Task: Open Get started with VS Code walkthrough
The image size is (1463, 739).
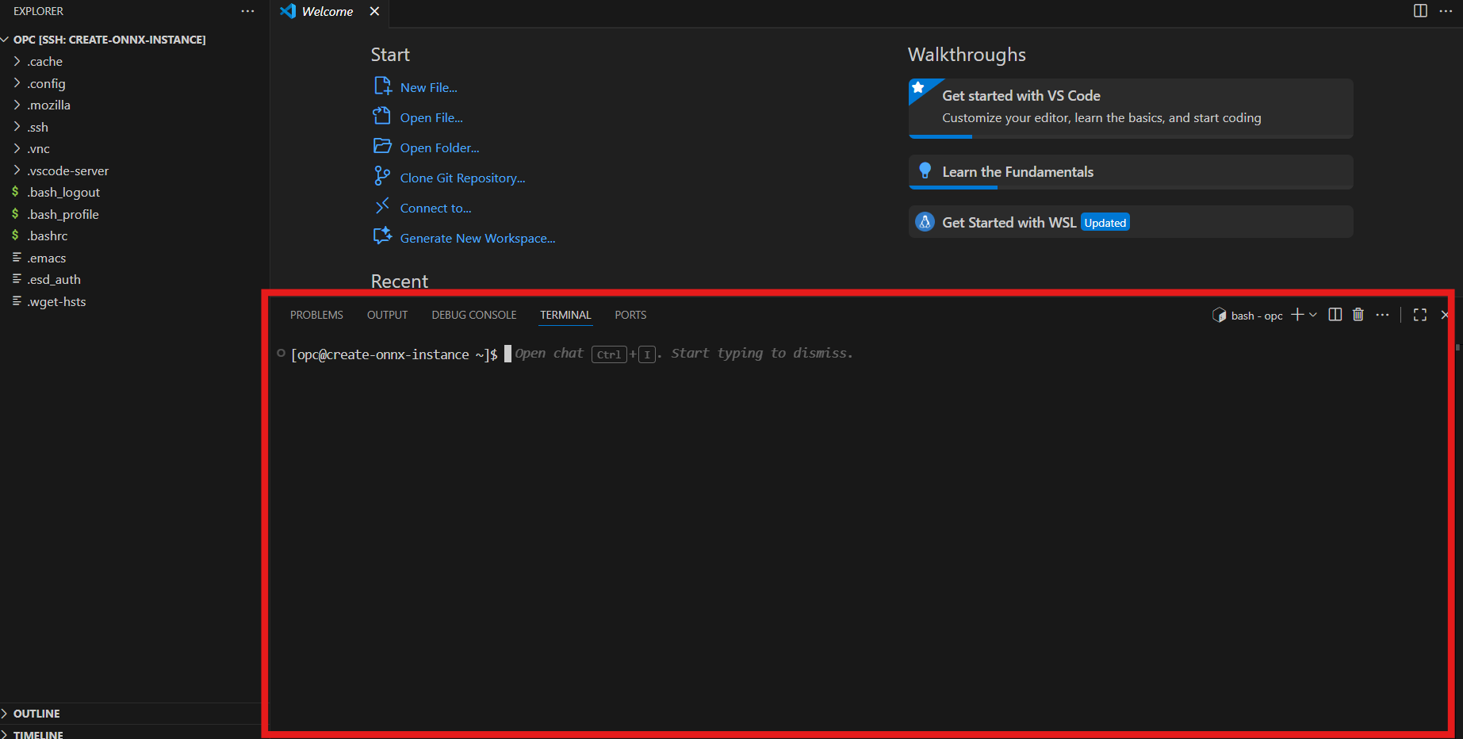Action: (1131, 108)
